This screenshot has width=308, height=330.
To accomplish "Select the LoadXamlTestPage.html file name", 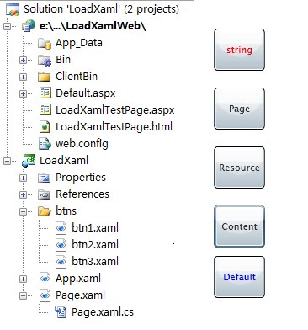I will pyautogui.click(x=114, y=127).
